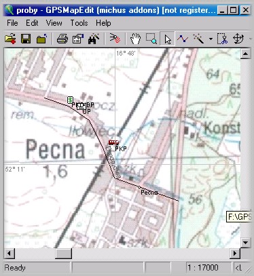Click vertical scrollbar up arrow

[246, 54]
